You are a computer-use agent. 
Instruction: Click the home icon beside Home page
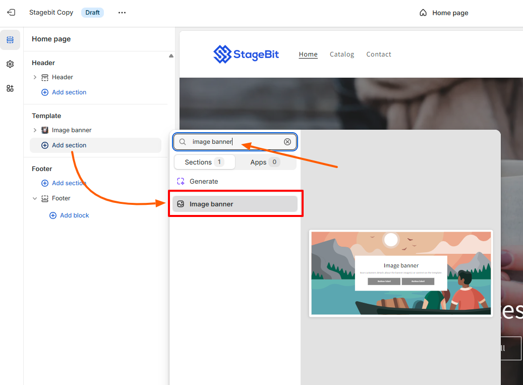click(423, 13)
